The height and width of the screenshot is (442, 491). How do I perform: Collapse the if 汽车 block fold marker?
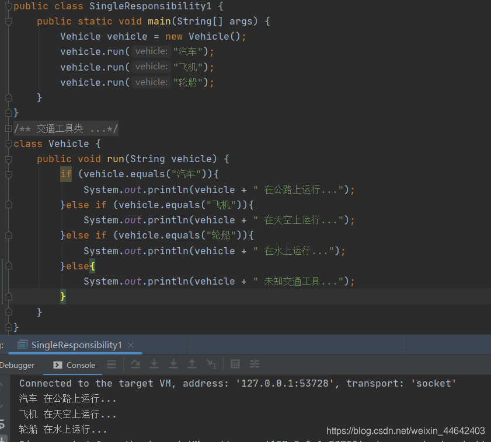[x=9, y=174]
